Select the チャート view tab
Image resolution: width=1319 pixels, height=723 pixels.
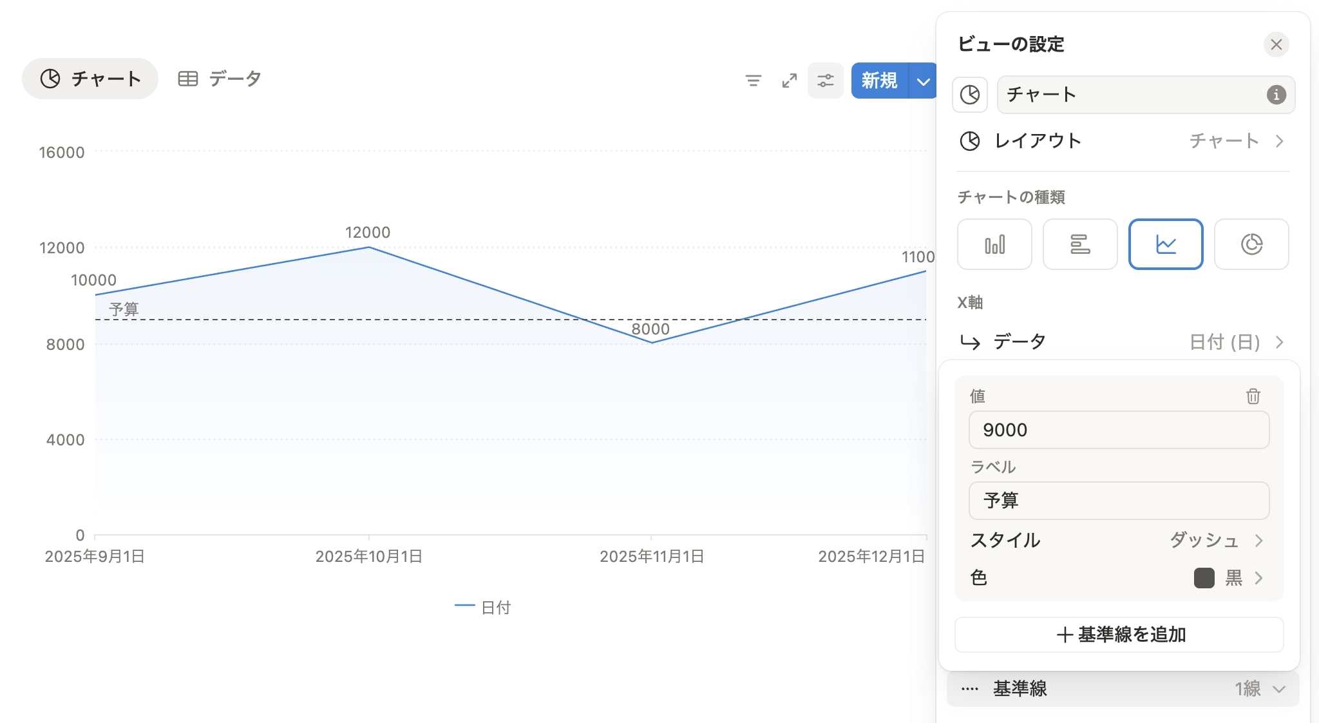click(x=90, y=79)
